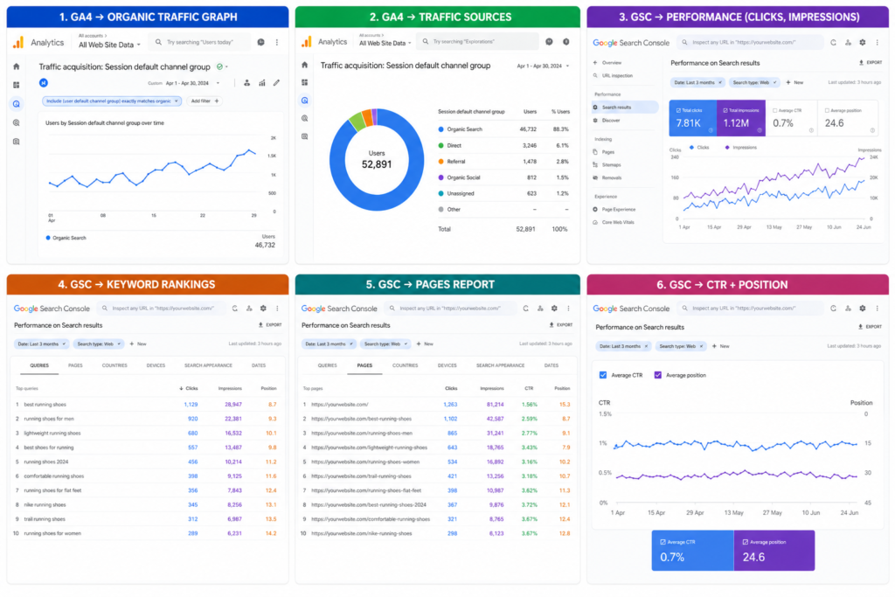Click green verified check beside panel 1 report title
Viewport: 895px width, 597px height.
point(219,66)
